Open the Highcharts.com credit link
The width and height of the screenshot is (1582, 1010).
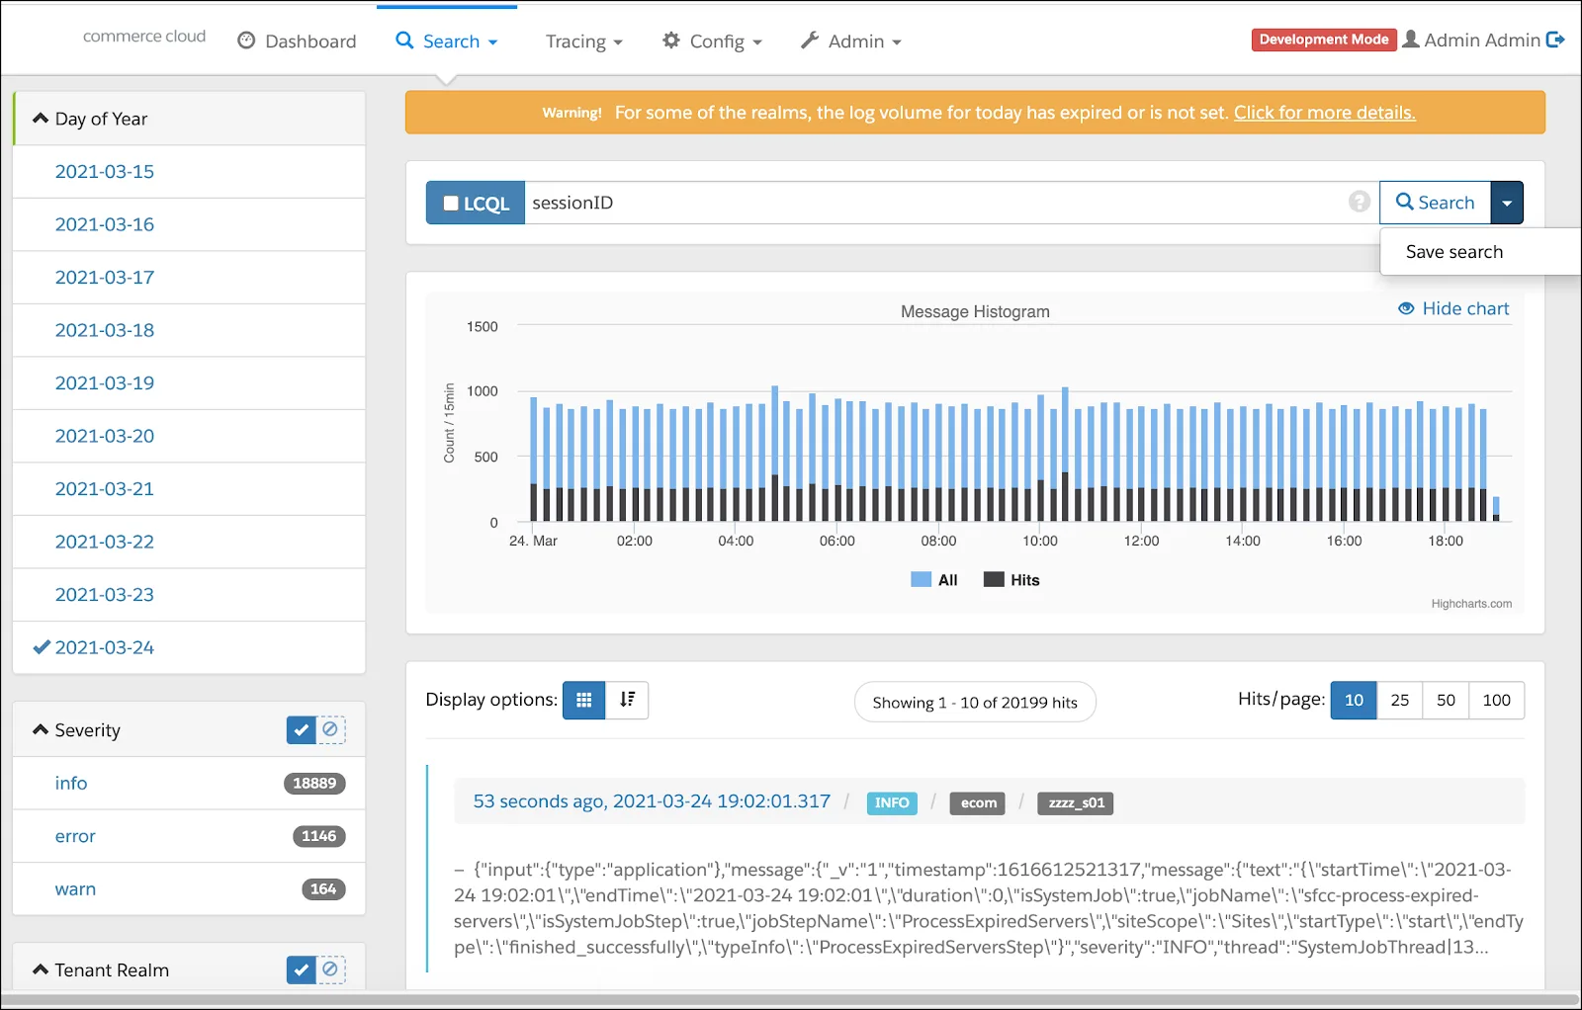click(1471, 604)
